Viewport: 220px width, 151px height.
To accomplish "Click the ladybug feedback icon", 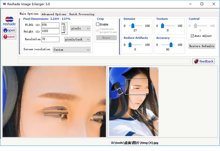I will click(x=196, y=61).
